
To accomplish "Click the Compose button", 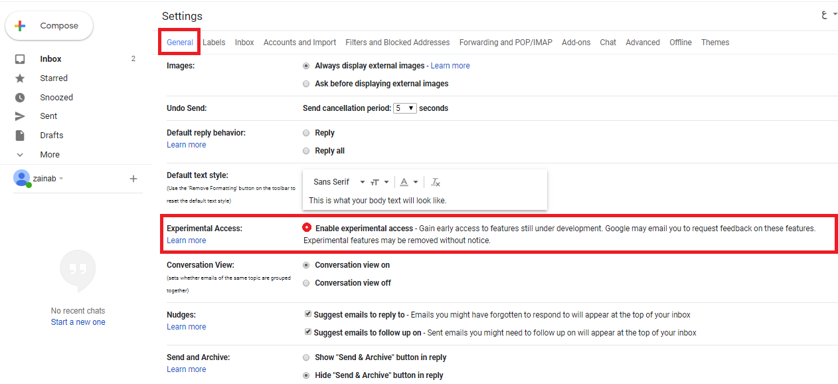I will (x=49, y=26).
